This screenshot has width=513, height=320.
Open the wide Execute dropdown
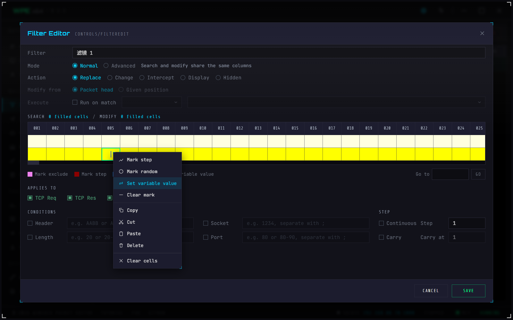(336, 102)
